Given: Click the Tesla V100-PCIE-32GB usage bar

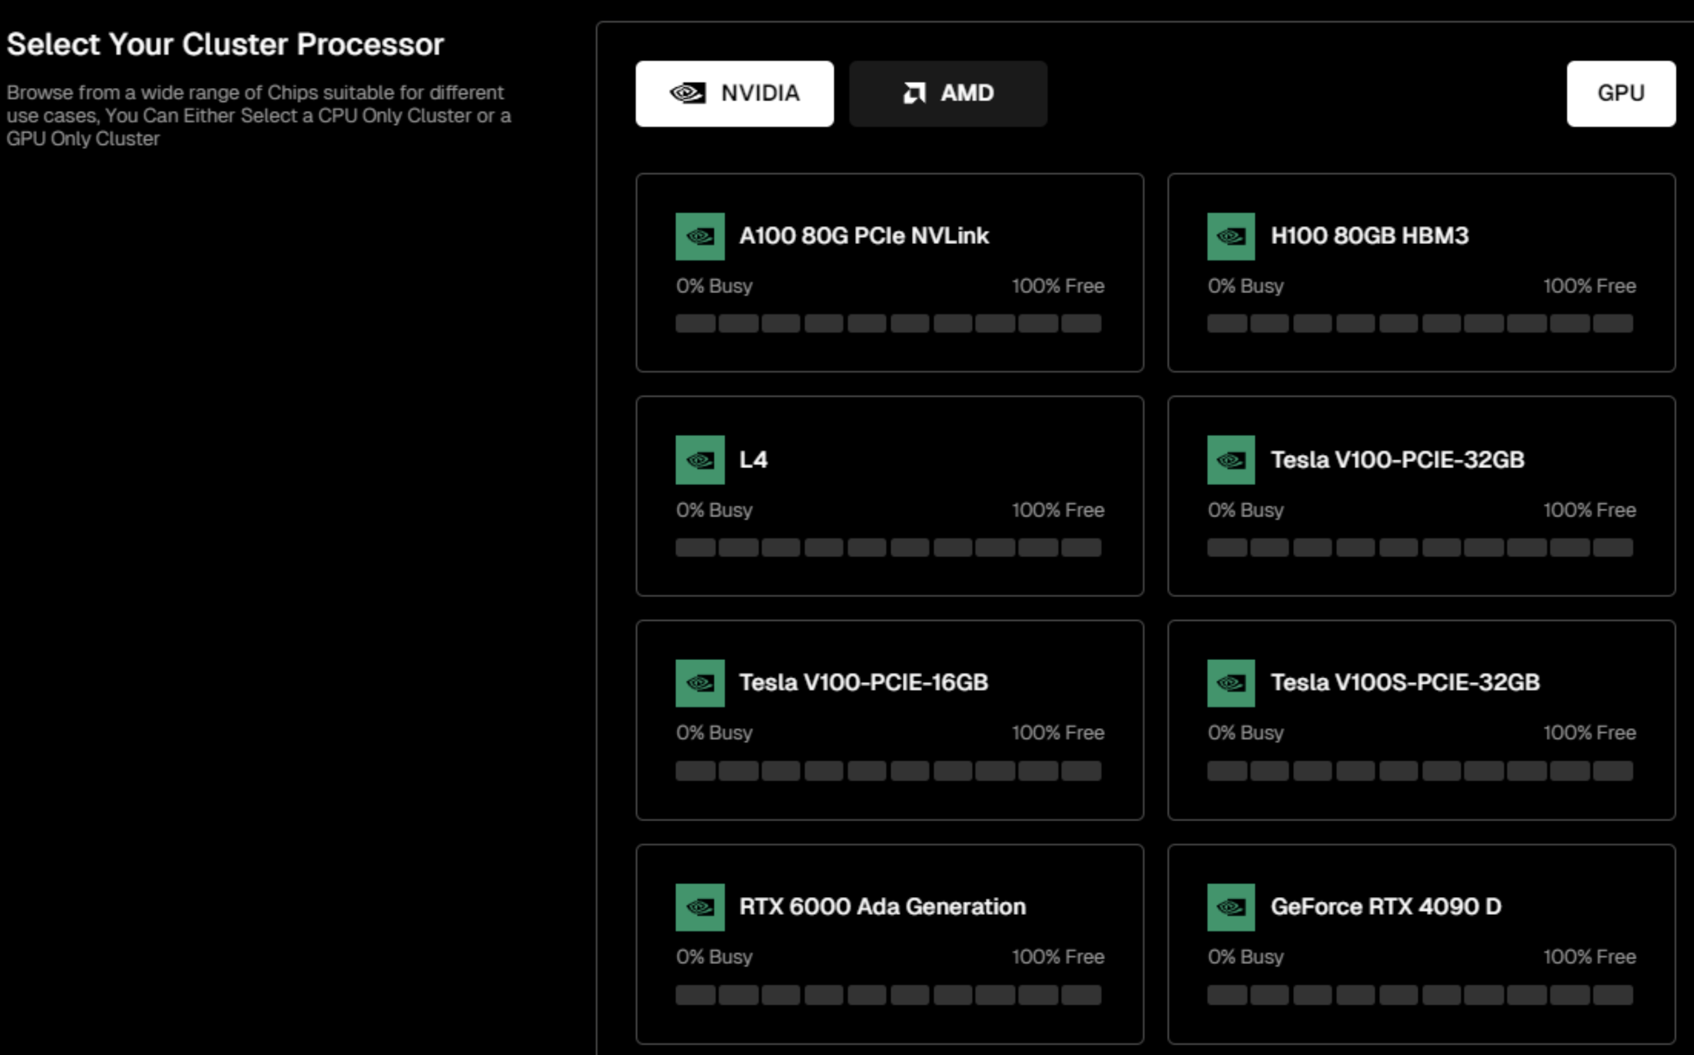Looking at the screenshot, I should 1421,547.
